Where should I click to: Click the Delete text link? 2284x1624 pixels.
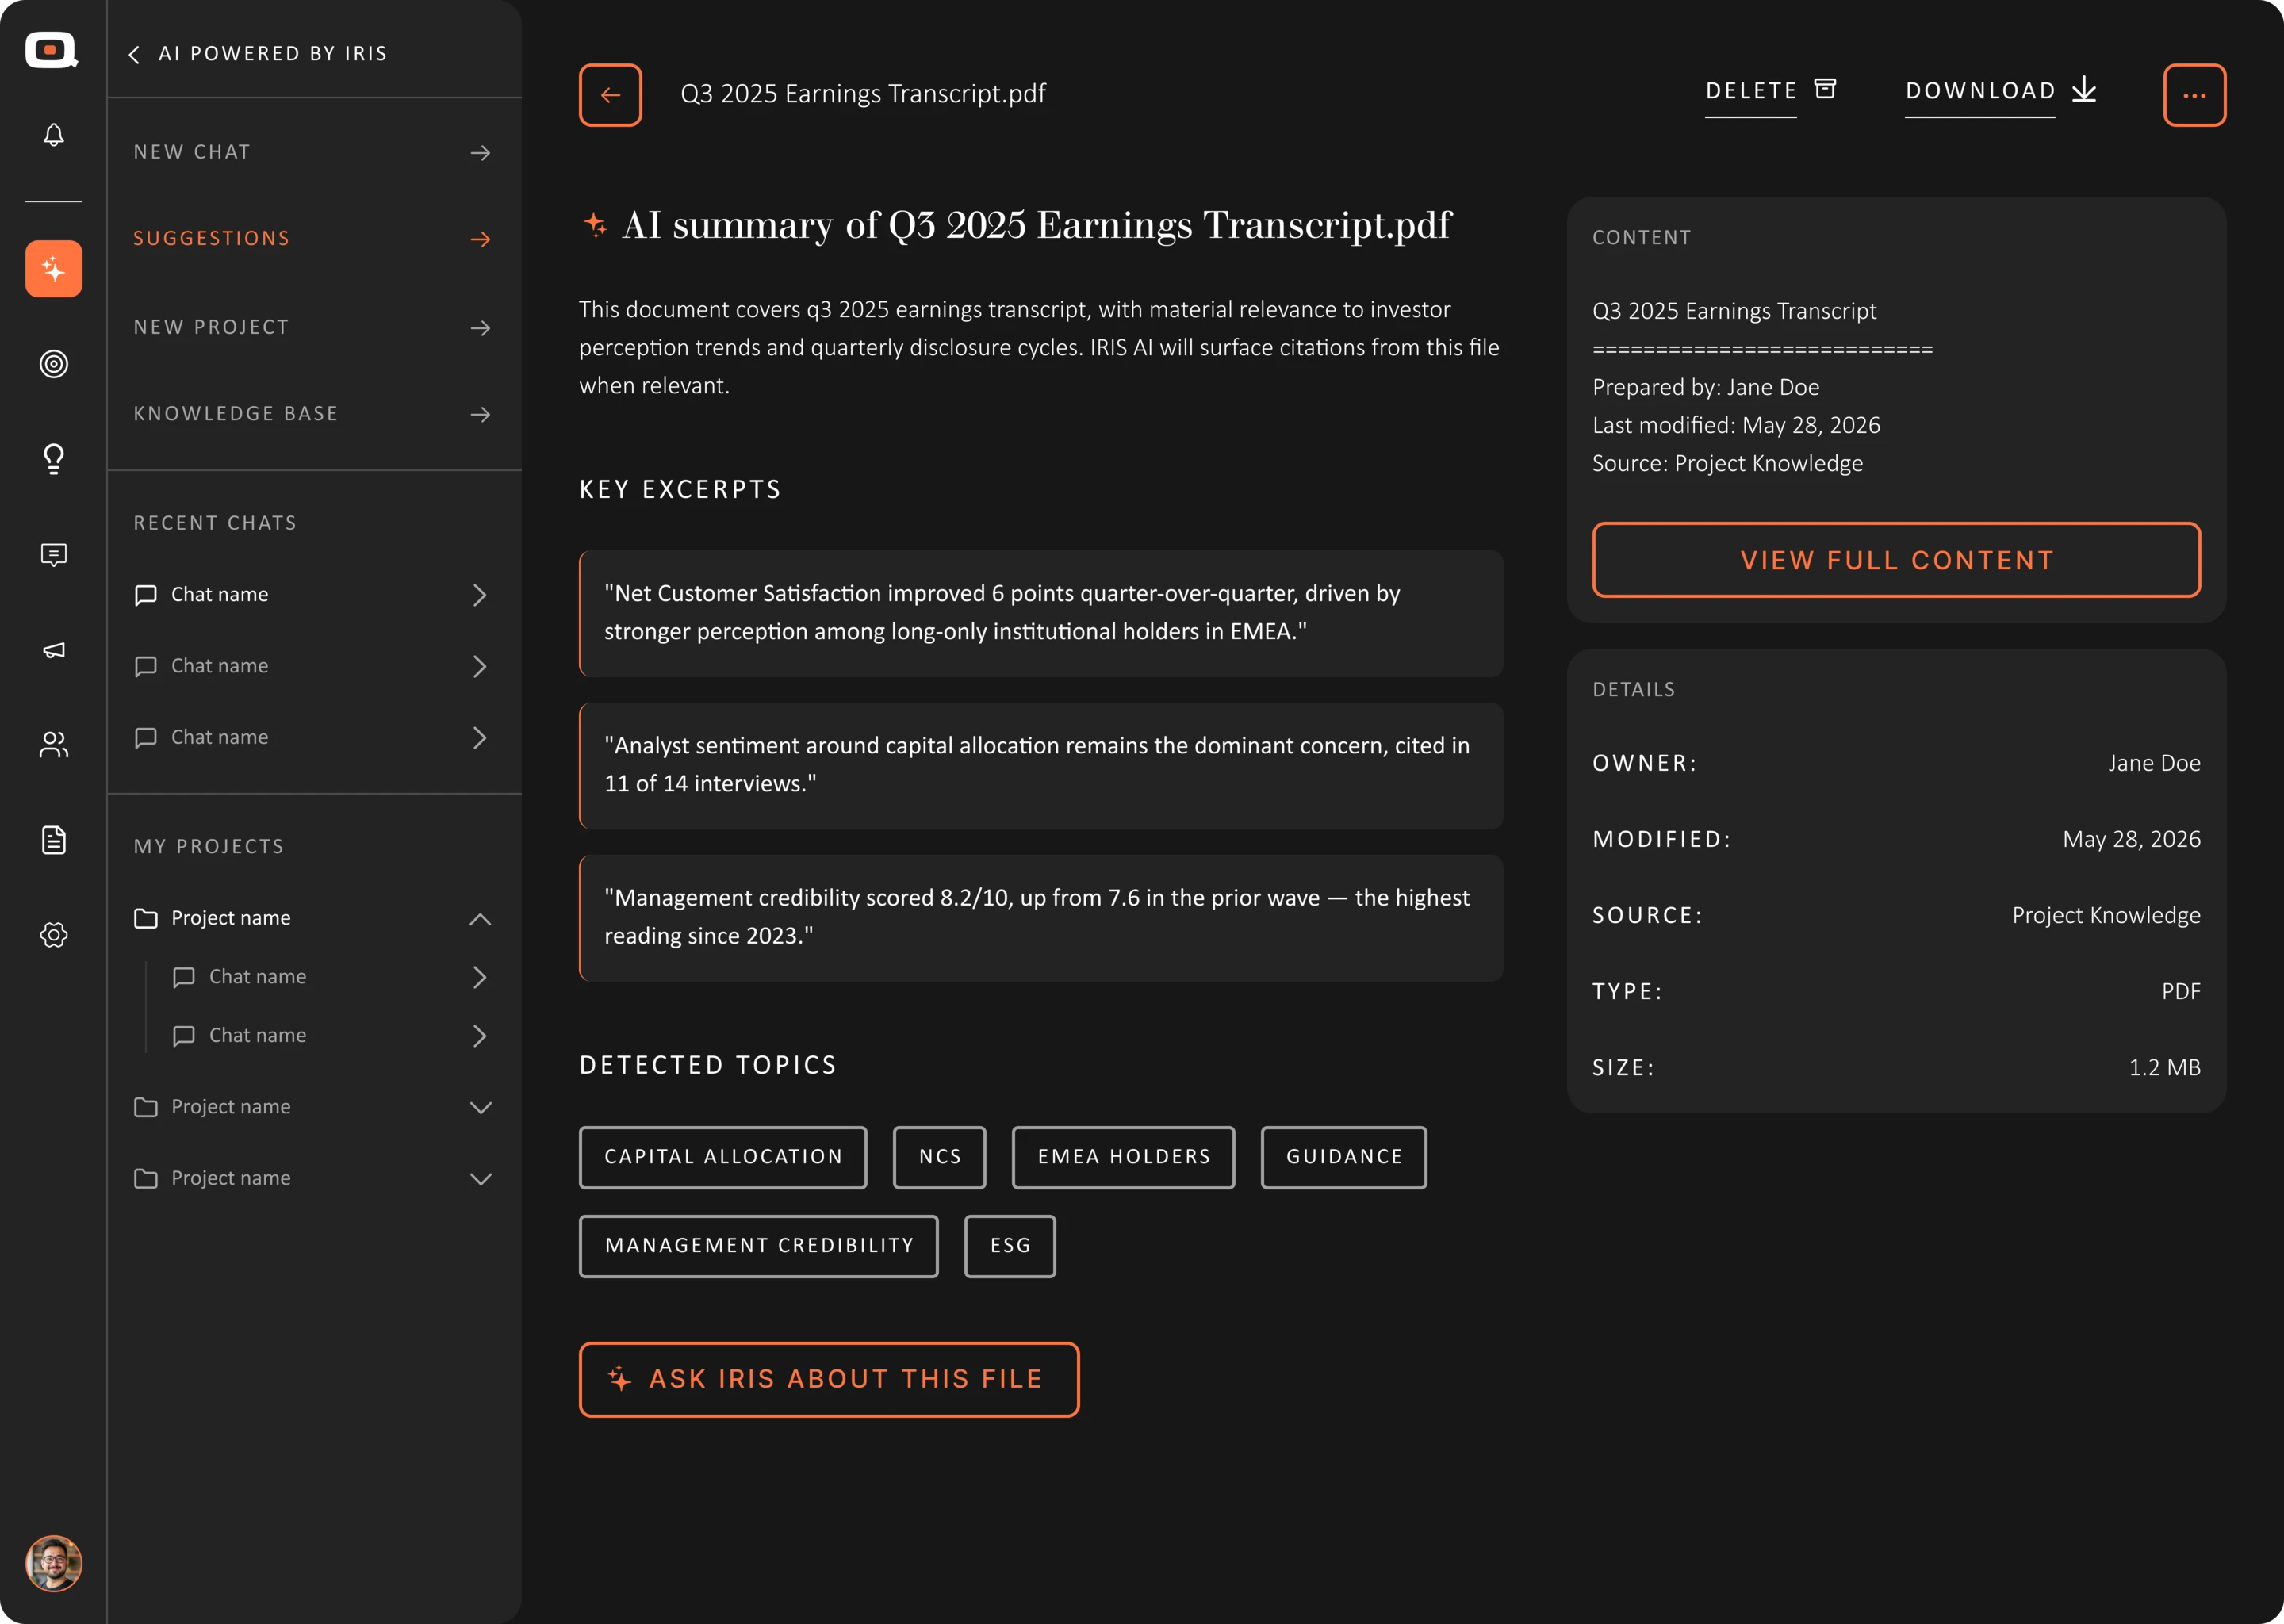(x=1751, y=91)
